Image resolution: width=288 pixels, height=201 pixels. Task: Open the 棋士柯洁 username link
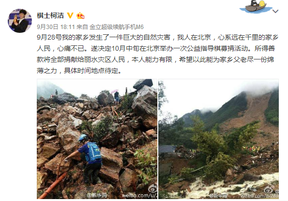[x=50, y=15]
